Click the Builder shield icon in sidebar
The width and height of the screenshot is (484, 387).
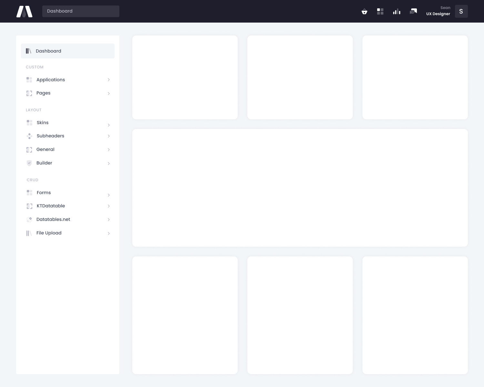point(29,163)
